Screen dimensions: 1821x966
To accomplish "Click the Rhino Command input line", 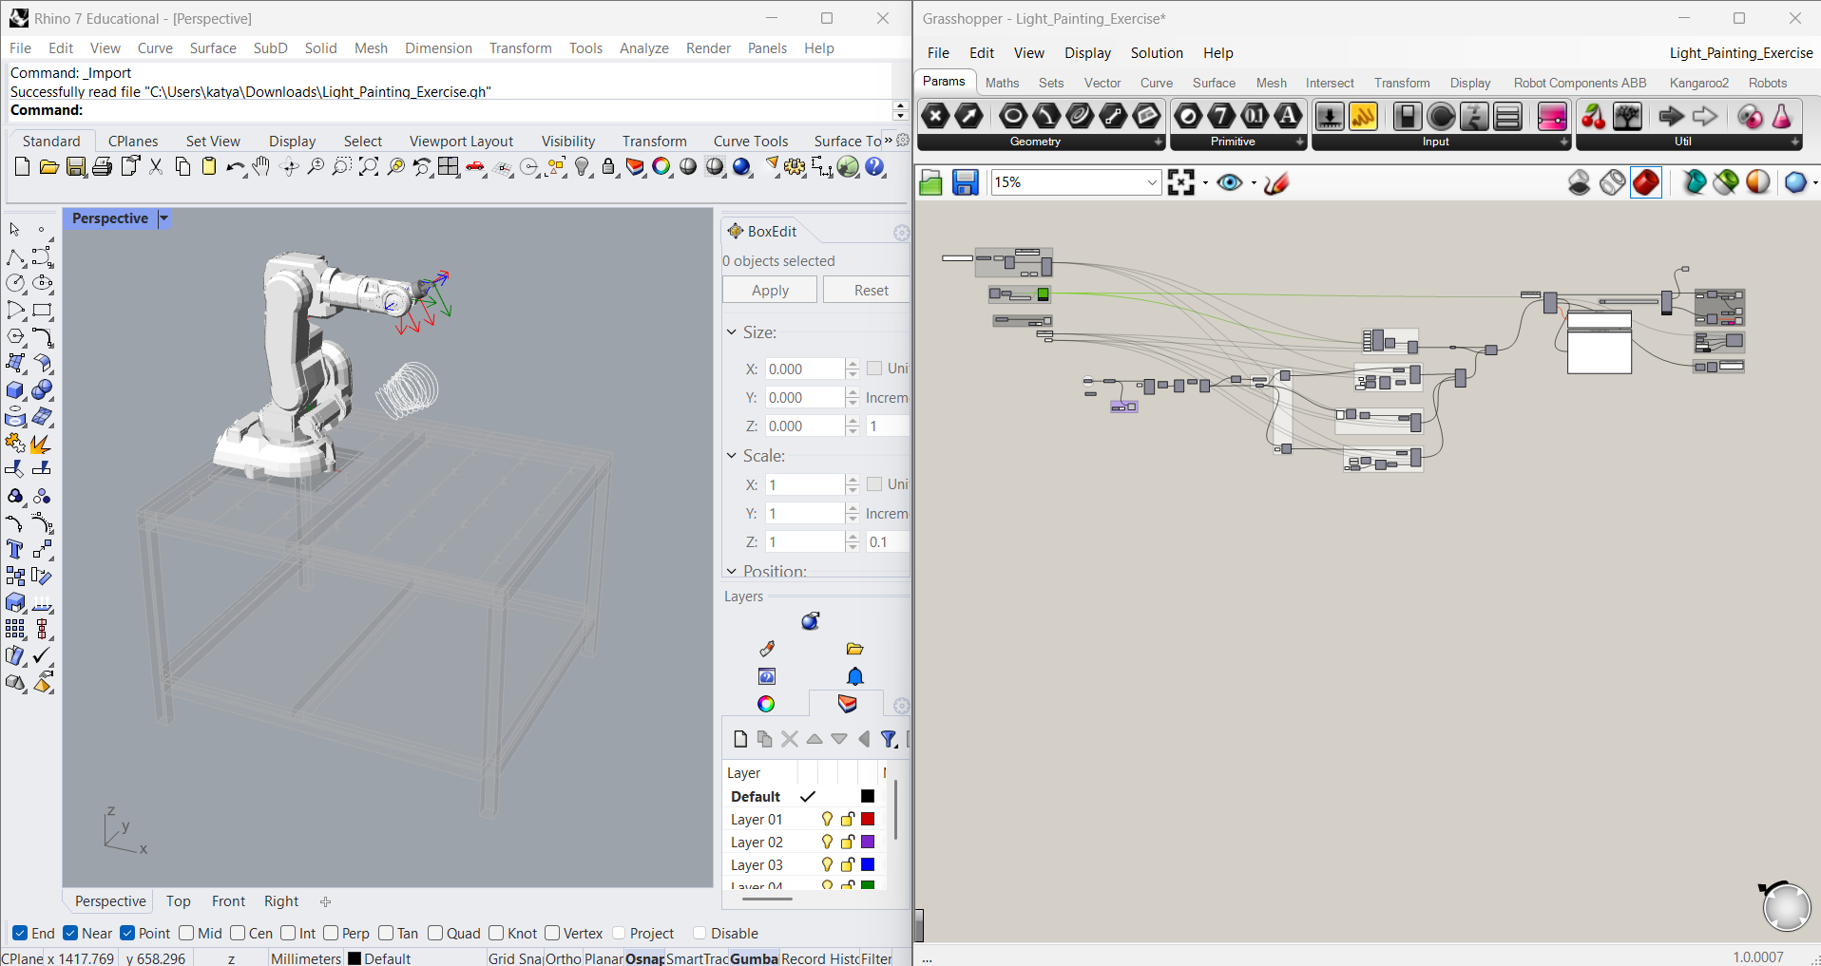I will [450, 110].
